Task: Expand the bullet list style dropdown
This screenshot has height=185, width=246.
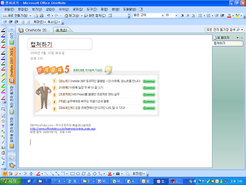Action: [204, 16]
